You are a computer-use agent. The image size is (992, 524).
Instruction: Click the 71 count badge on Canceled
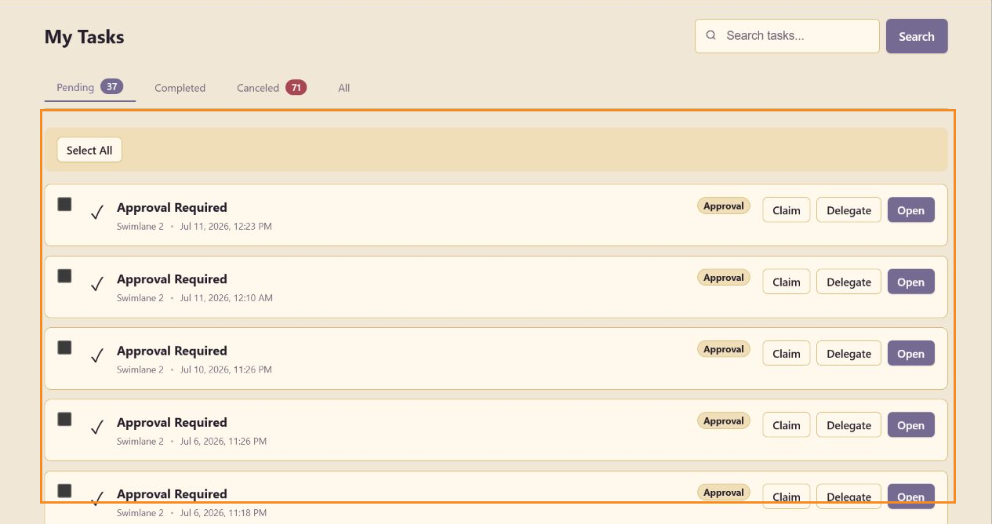(x=296, y=87)
